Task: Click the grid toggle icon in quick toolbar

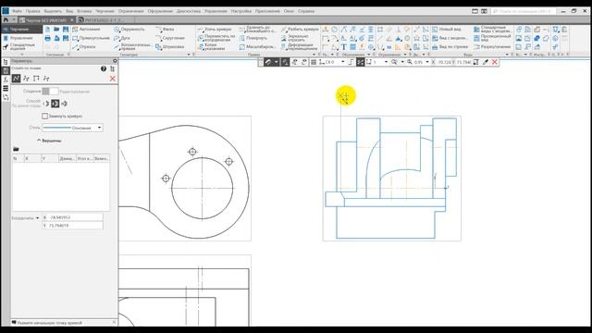Action: point(314,62)
